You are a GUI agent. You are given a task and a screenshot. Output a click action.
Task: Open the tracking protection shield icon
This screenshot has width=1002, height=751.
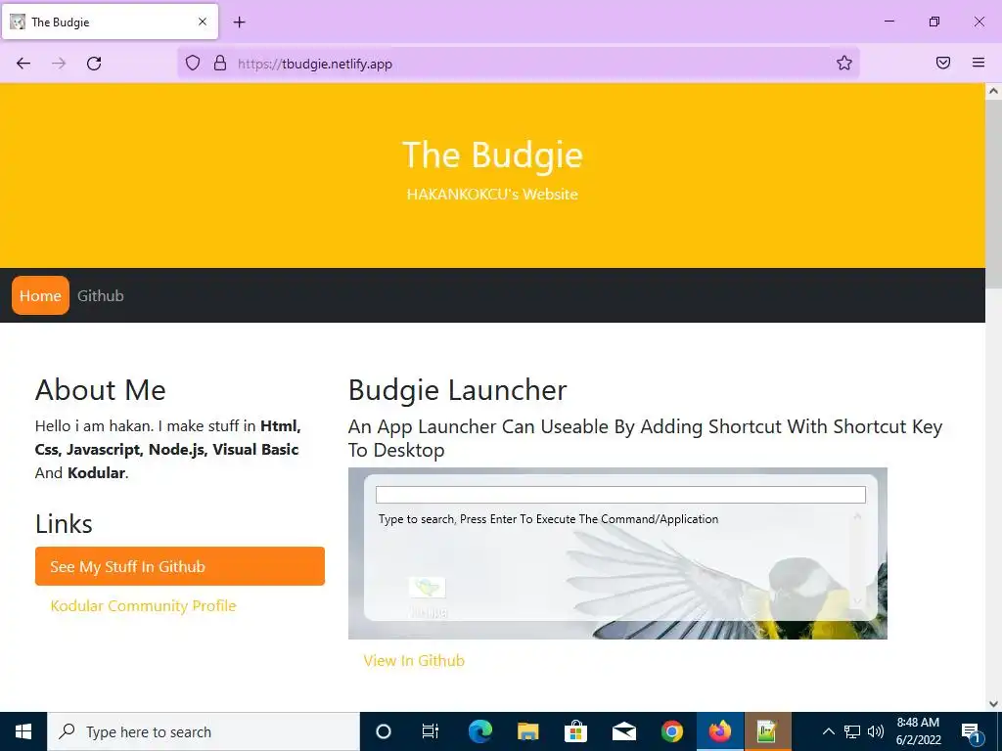tap(193, 64)
